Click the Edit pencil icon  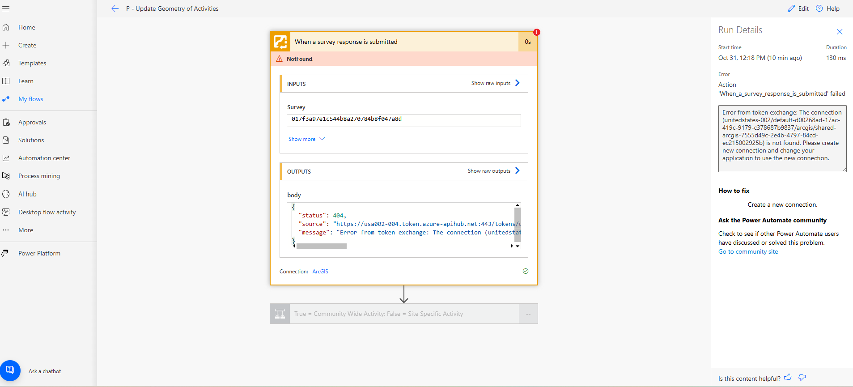coord(791,9)
